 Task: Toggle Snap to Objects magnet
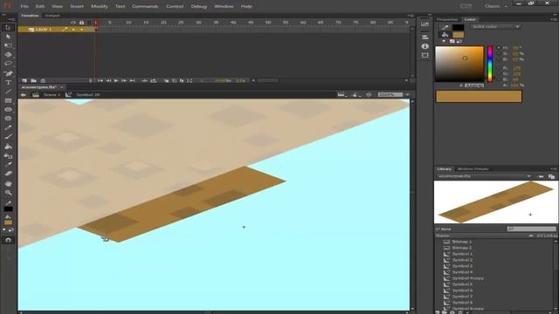point(8,240)
